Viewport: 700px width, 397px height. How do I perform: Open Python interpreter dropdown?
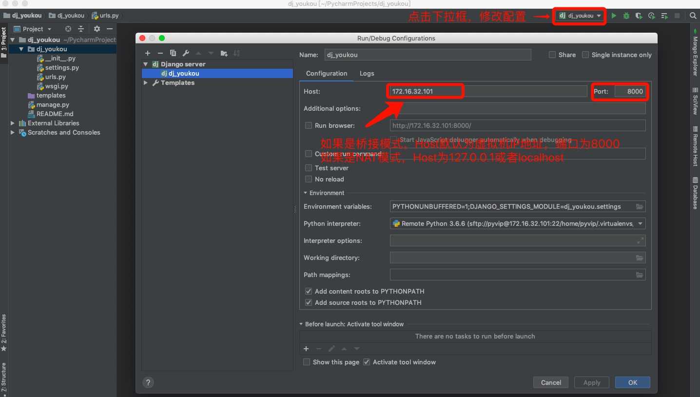tap(518, 224)
